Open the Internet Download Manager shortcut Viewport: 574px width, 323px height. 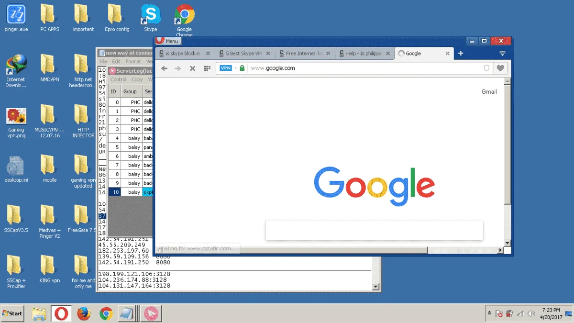pos(16,71)
